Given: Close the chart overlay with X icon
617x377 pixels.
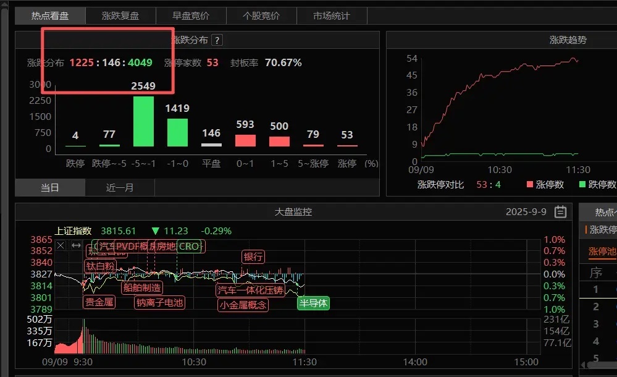Looking at the screenshot, I should (x=61, y=245).
